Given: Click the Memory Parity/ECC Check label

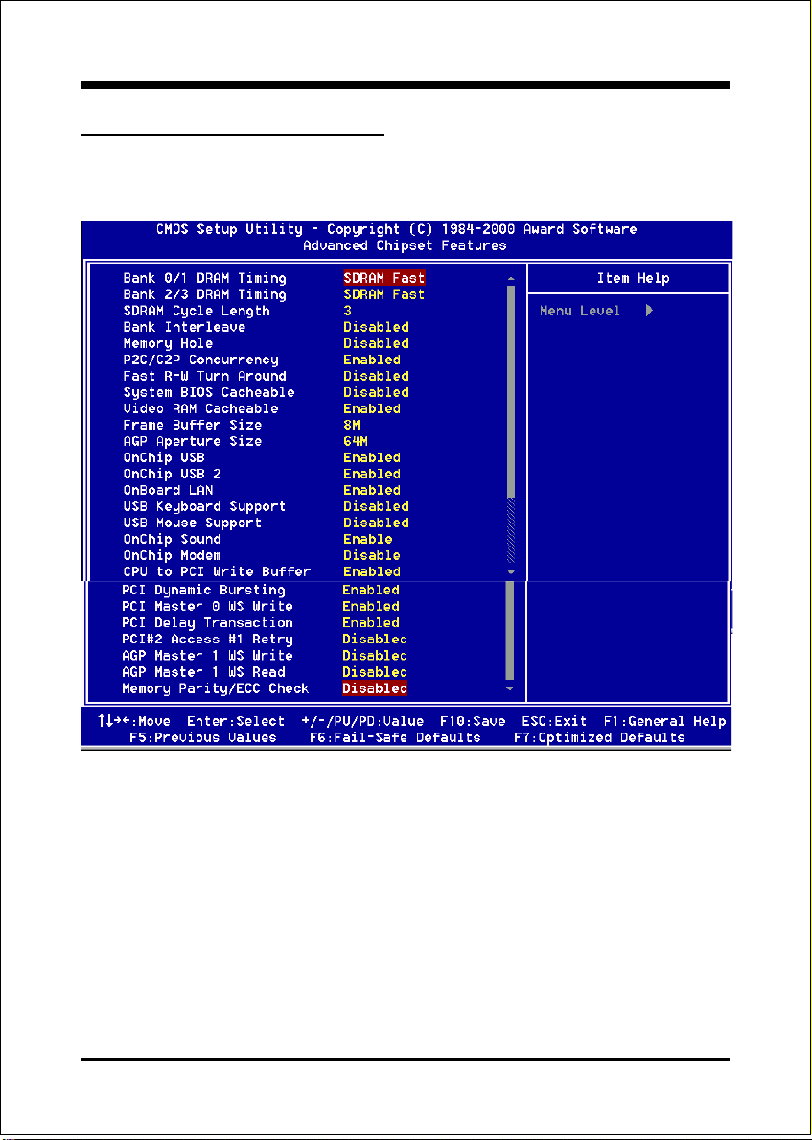Looking at the screenshot, I should pos(215,687).
